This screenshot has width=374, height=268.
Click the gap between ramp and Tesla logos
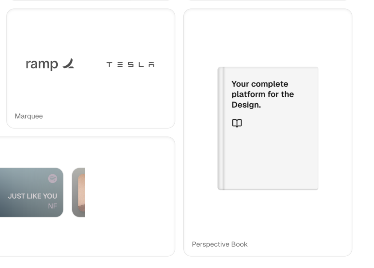click(90, 65)
